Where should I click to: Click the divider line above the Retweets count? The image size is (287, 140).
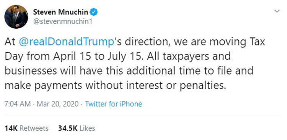(142, 116)
